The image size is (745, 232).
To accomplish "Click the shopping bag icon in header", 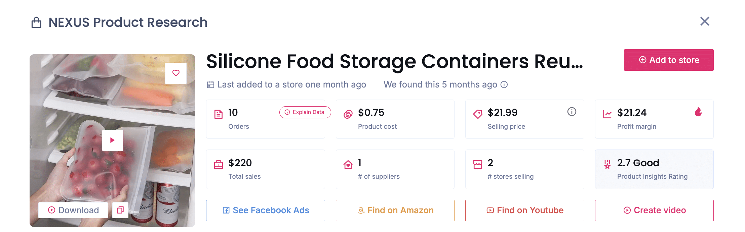I will [x=36, y=23].
